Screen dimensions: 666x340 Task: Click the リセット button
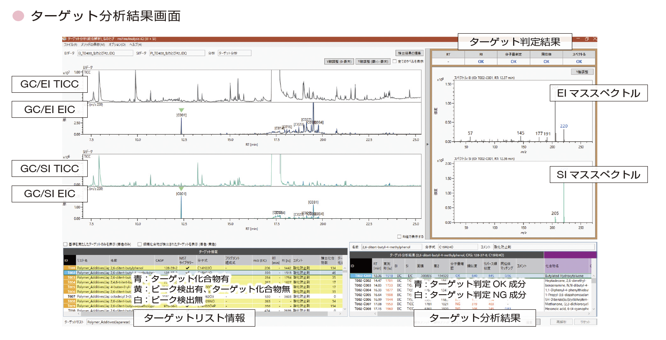tap(585, 322)
